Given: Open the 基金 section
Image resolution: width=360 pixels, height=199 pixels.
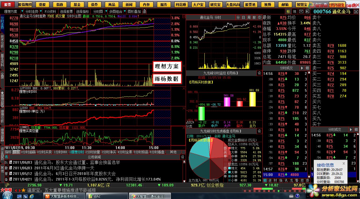Looking at the screenshot, I should [x=77, y=5].
